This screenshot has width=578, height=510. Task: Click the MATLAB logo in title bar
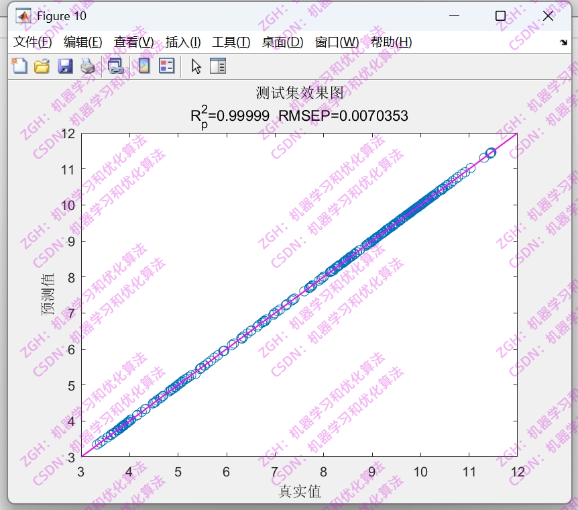click(x=23, y=16)
